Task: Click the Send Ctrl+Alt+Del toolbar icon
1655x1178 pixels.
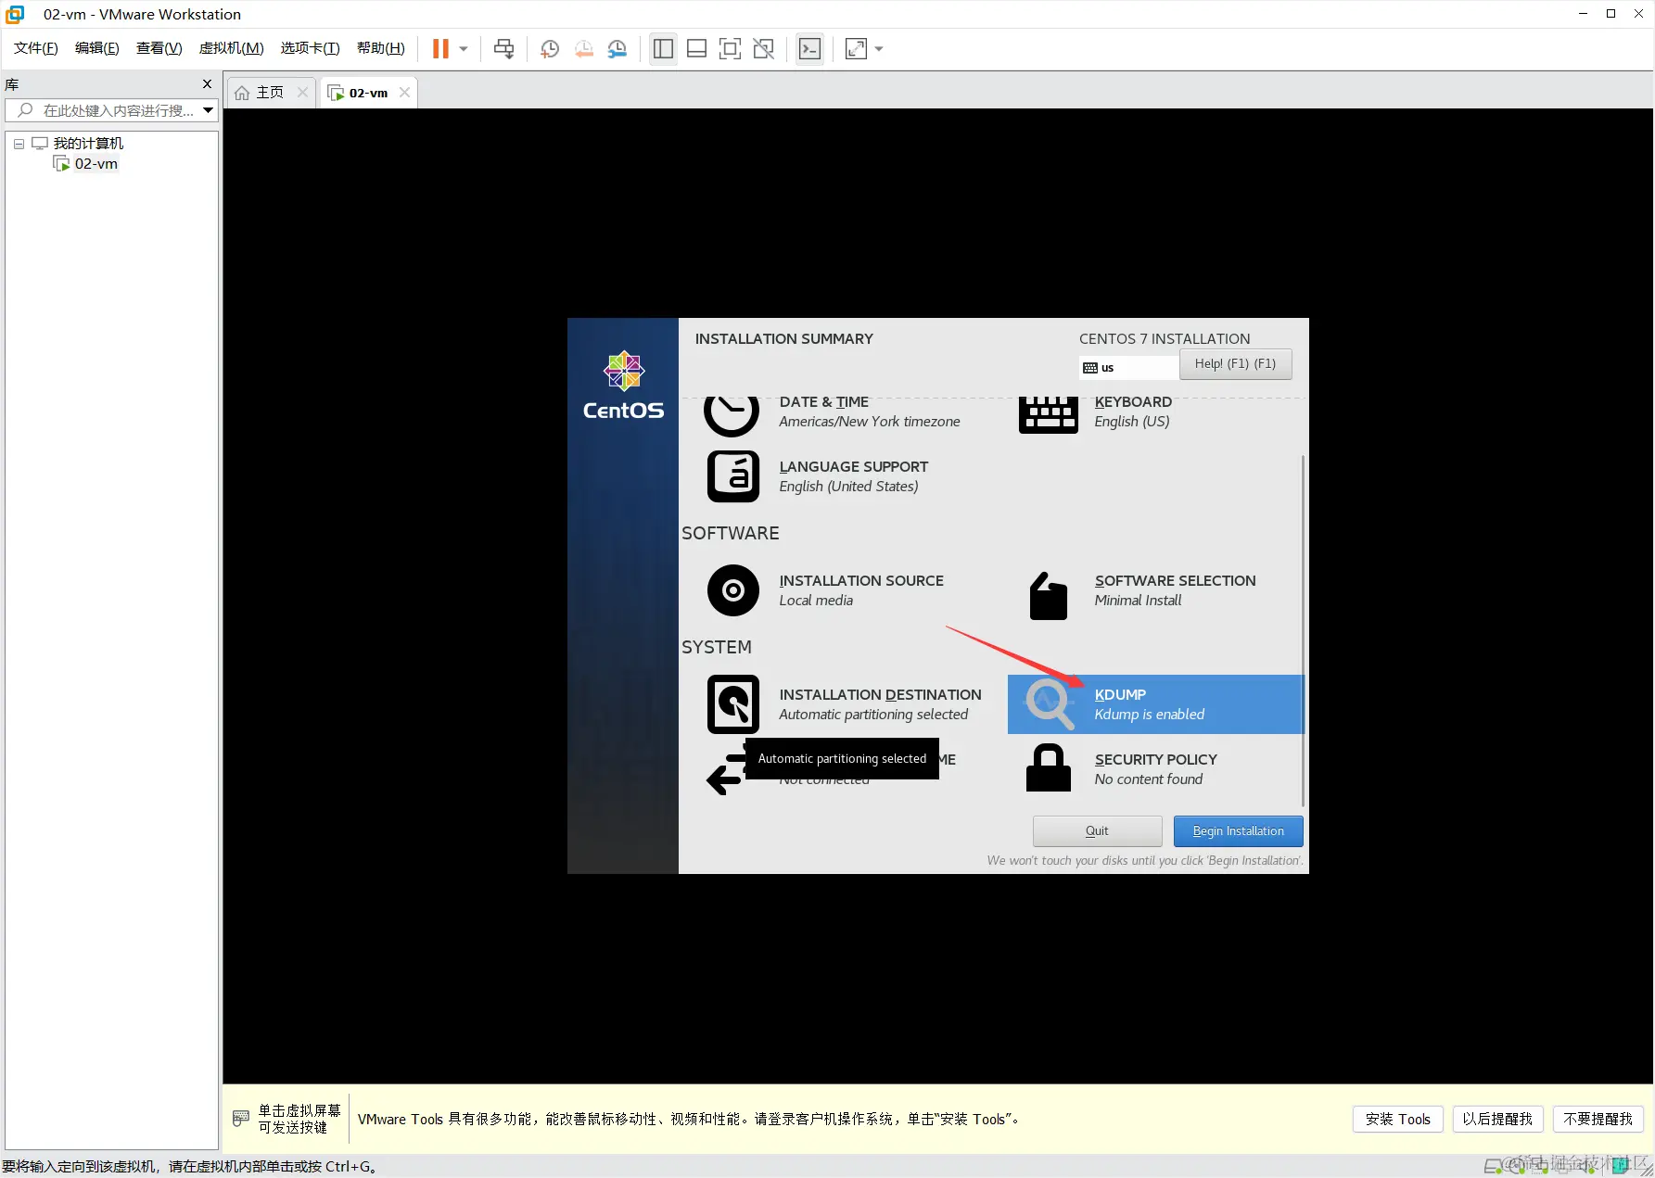Action: pyautogui.click(x=503, y=49)
